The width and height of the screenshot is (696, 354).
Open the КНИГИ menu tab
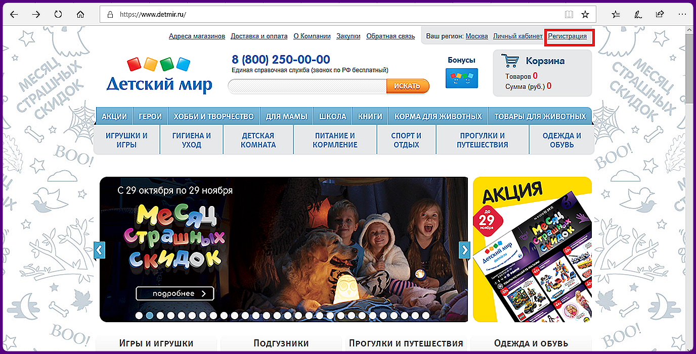tap(370, 116)
